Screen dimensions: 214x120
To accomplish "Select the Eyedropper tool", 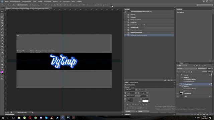I will coord(2,26).
